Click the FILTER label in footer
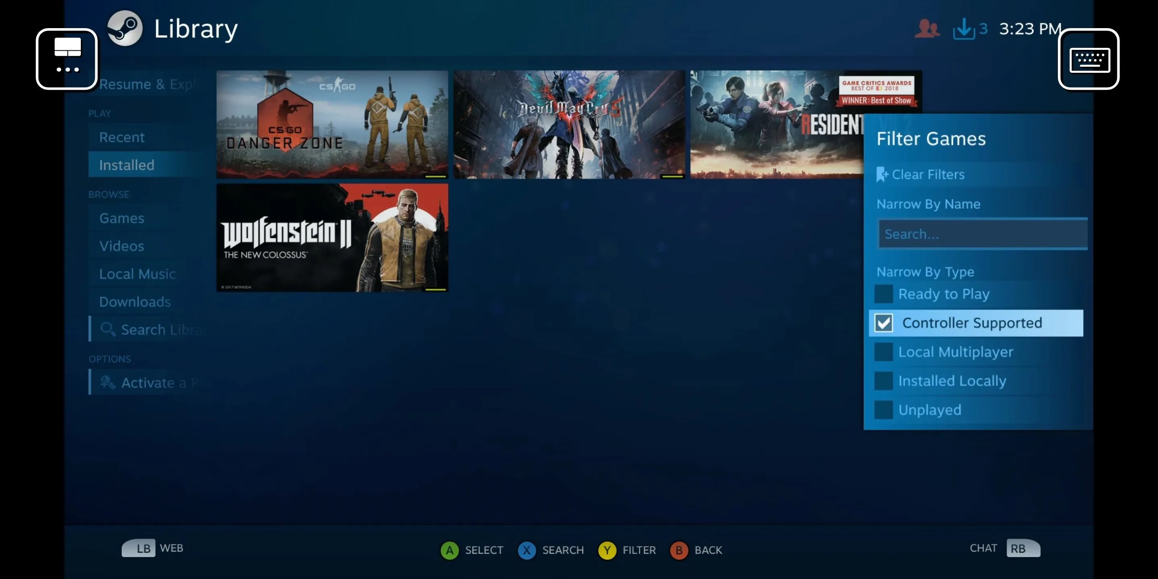The height and width of the screenshot is (579, 1158). [x=639, y=550]
